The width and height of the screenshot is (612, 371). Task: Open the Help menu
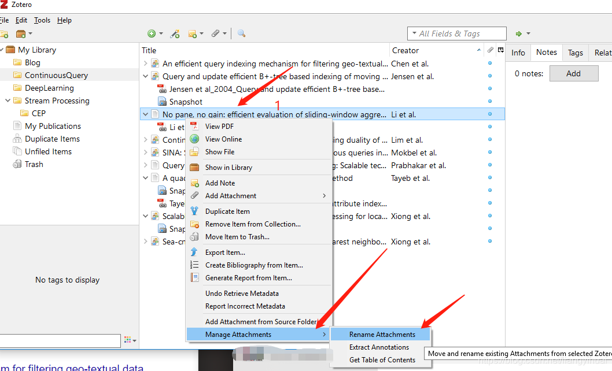click(x=64, y=20)
